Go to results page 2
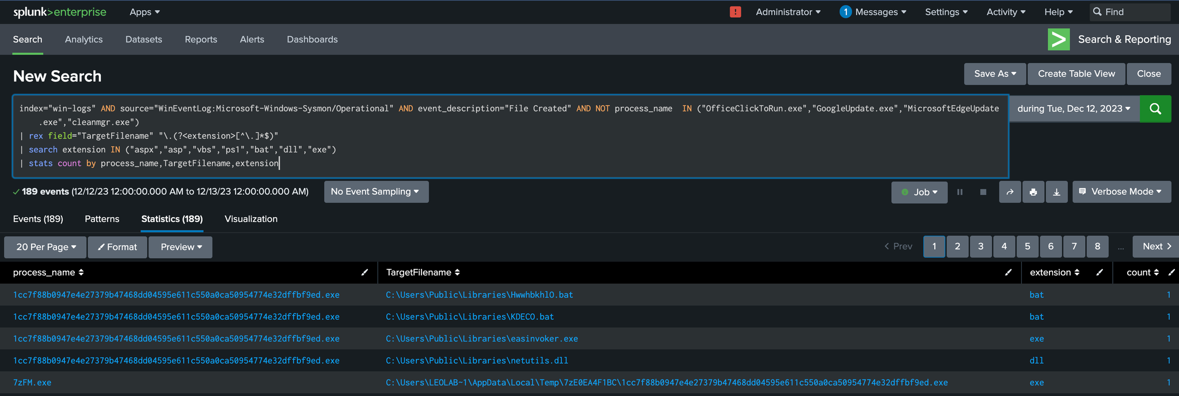The image size is (1179, 396). [x=957, y=247]
